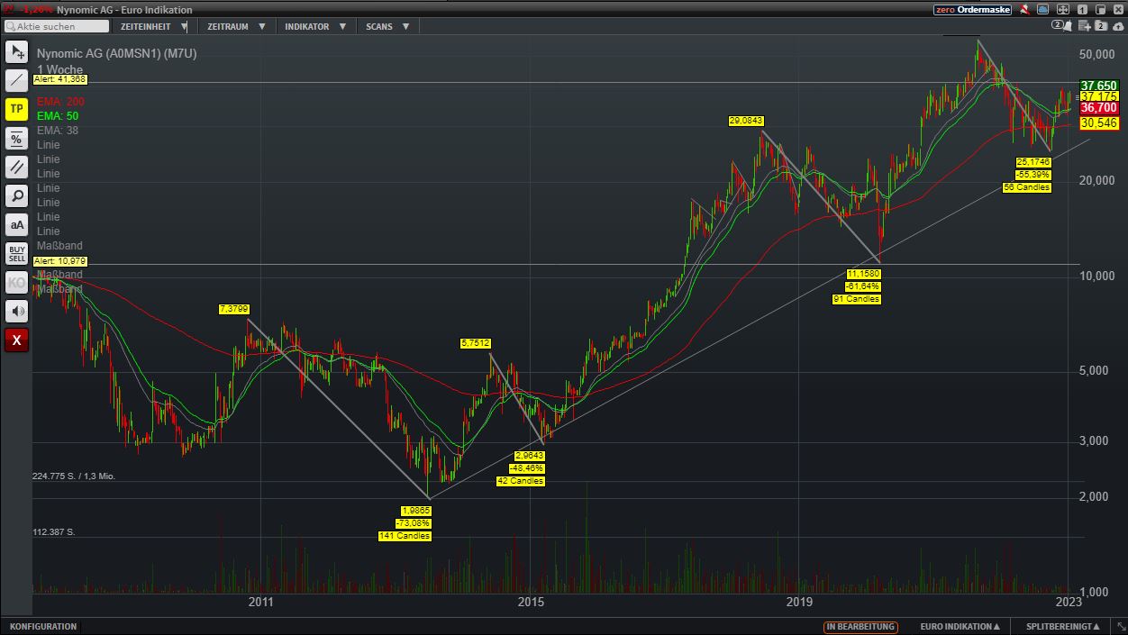Select the EMA: 200 indicator label

point(60,102)
